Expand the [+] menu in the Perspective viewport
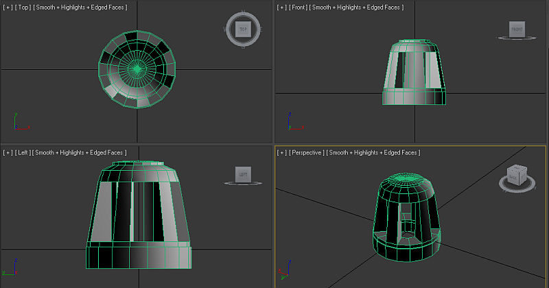The width and height of the screenshot is (549, 288). 282,152
